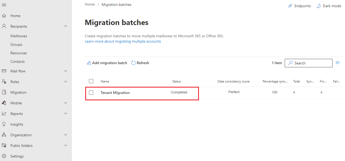Click Add migration batch button
Image resolution: width=345 pixels, height=161 pixels.
tap(107, 63)
